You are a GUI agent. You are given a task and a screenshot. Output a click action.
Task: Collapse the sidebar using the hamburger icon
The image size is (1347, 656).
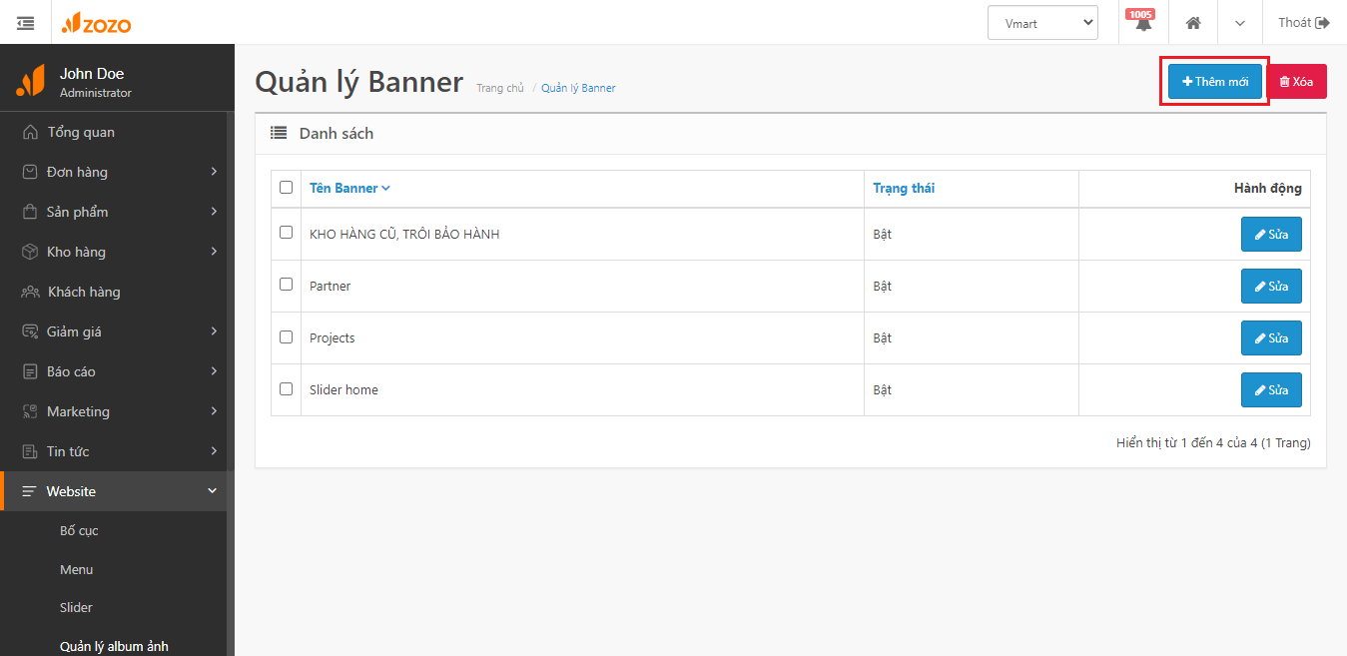coord(25,22)
